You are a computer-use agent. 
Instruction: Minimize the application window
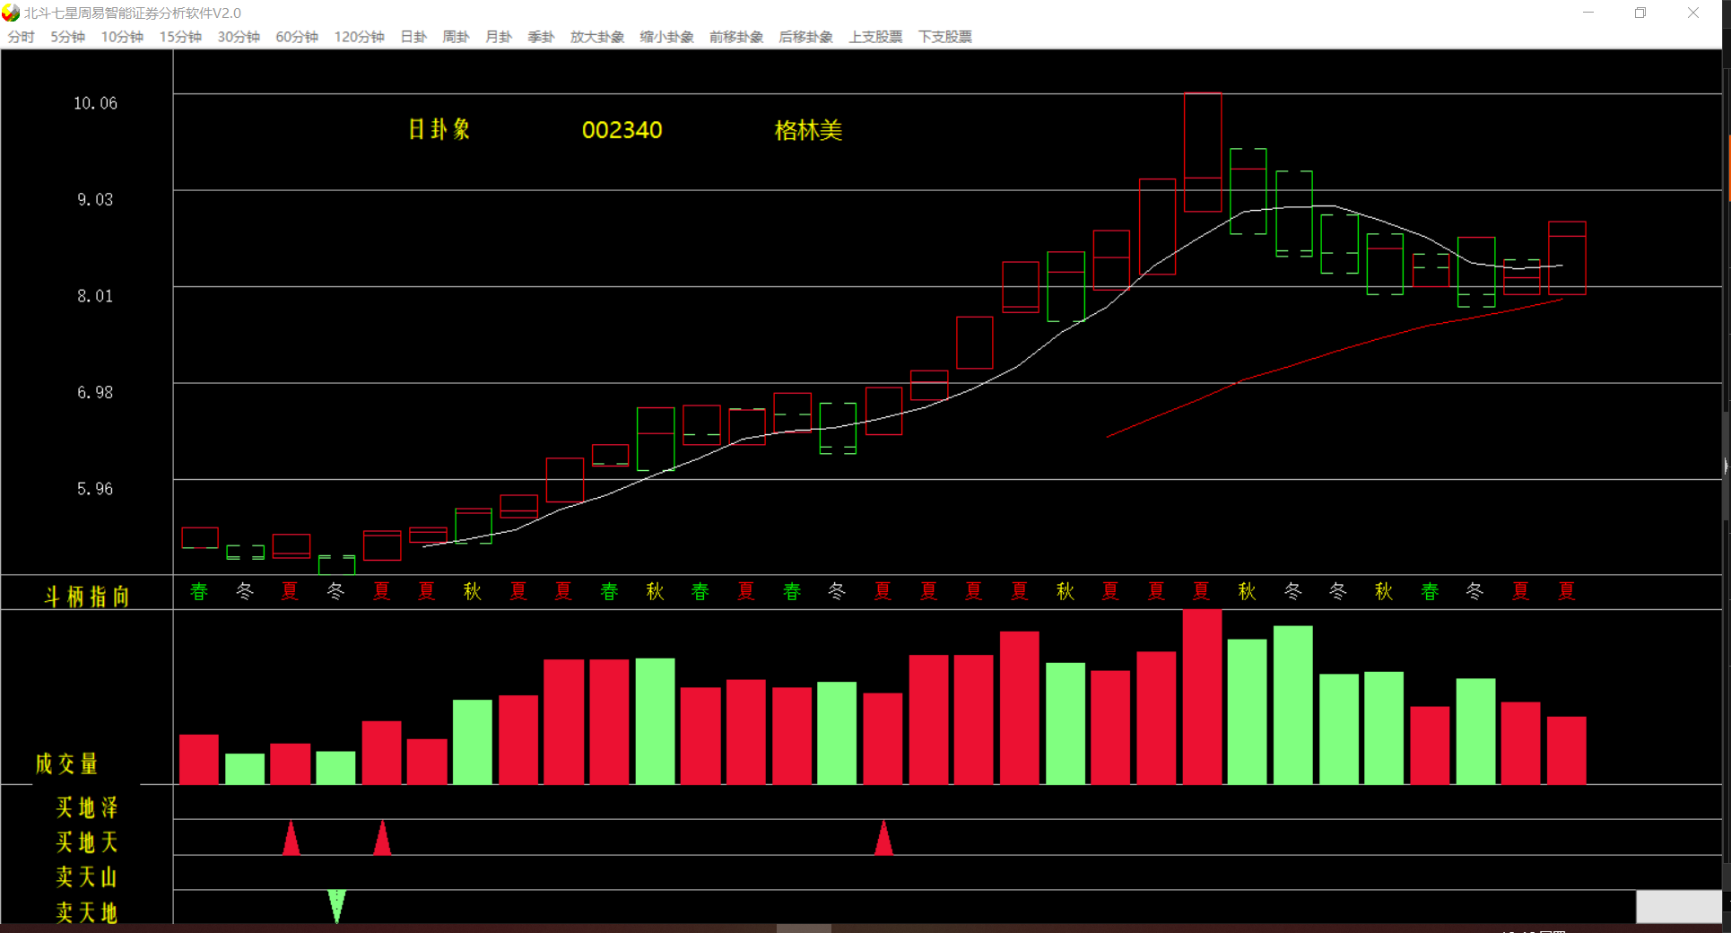click(1588, 13)
